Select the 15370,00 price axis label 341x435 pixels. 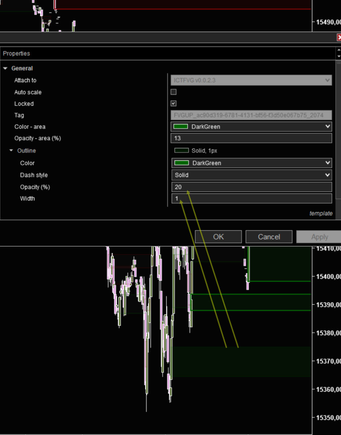(x=328, y=361)
